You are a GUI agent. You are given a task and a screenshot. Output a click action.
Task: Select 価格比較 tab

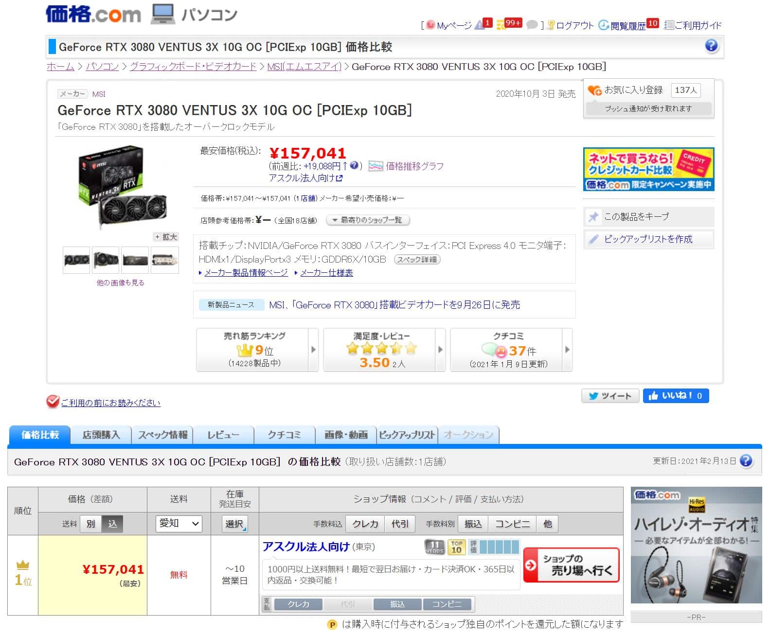[40, 435]
